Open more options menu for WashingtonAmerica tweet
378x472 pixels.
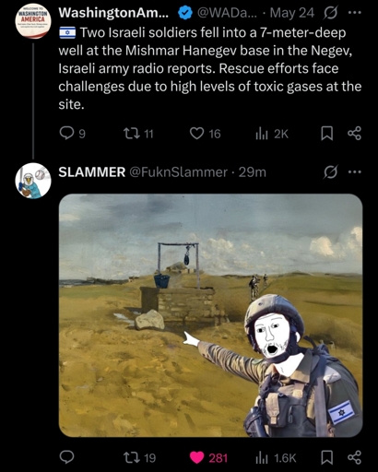pos(355,13)
